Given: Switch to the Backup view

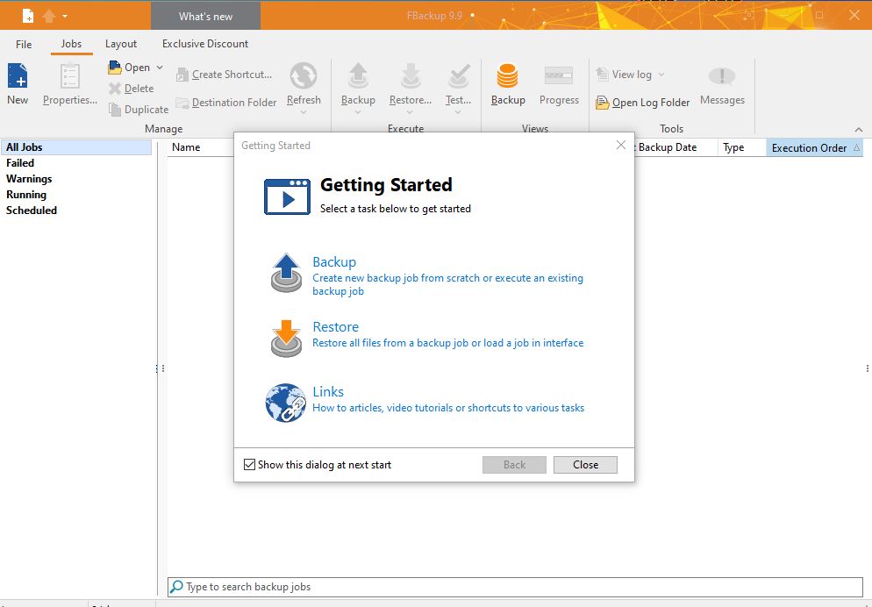Looking at the screenshot, I should click(x=508, y=84).
